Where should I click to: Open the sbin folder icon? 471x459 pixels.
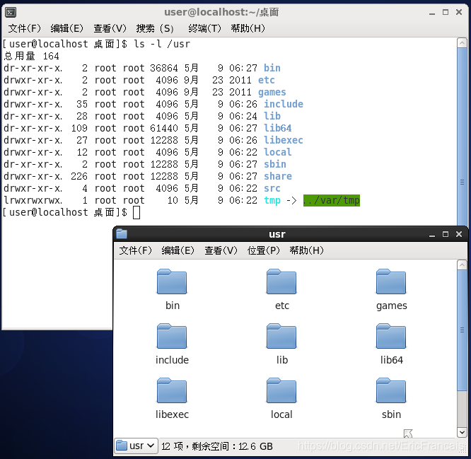pos(391,390)
